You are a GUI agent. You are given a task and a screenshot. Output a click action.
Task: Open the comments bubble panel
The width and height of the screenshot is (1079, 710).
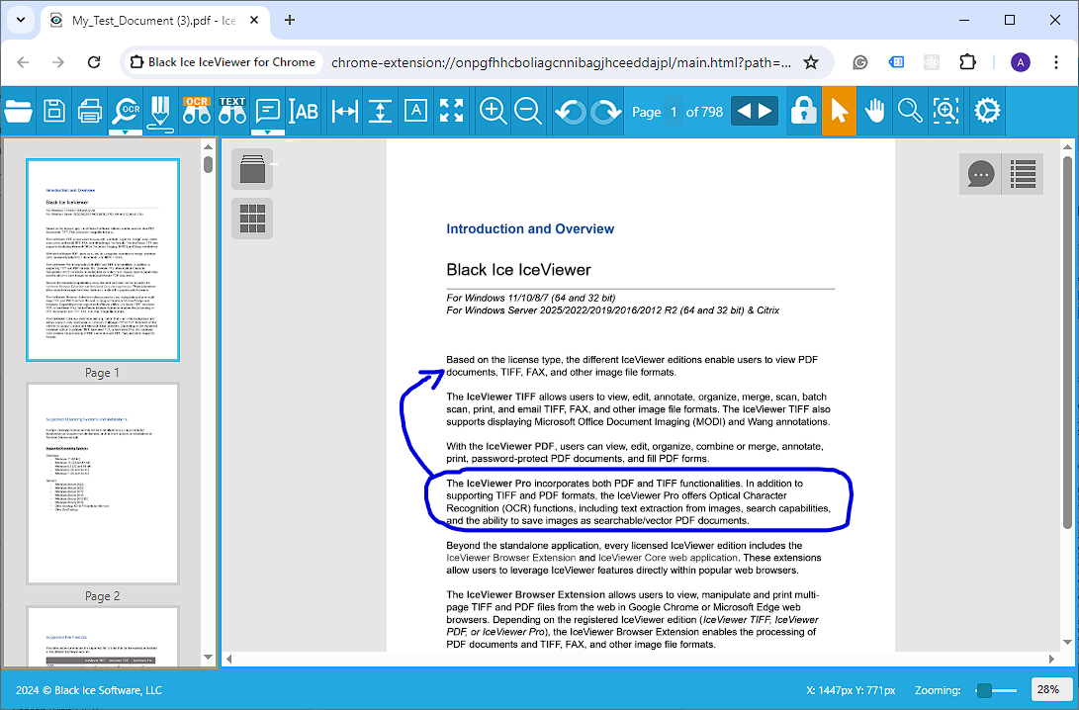point(981,174)
